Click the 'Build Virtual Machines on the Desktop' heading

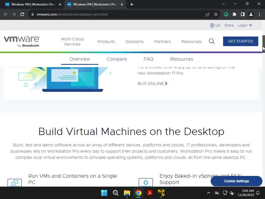point(131,132)
